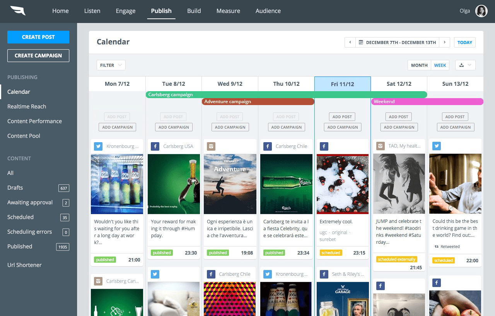This screenshot has width=495, height=316.
Task: Click the Facebook icon on Saturday's second post
Action: coord(381,286)
